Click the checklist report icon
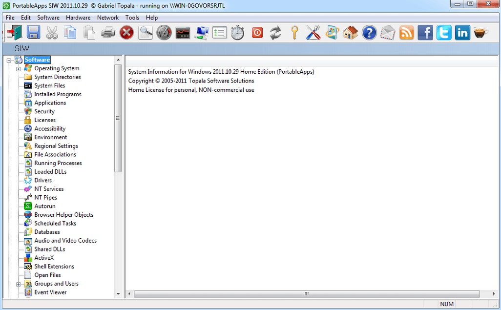This screenshot has width=501, height=310. (x=220, y=33)
